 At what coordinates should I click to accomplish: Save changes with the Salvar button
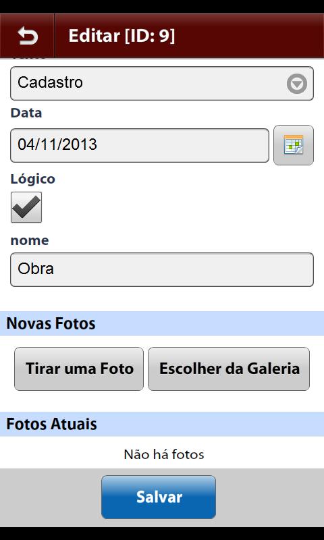pyautogui.click(x=159, y=497)
